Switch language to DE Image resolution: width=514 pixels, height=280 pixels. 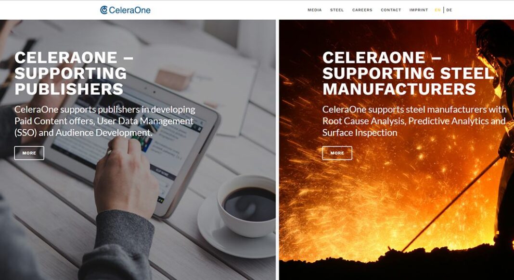[x=449, y=10]
